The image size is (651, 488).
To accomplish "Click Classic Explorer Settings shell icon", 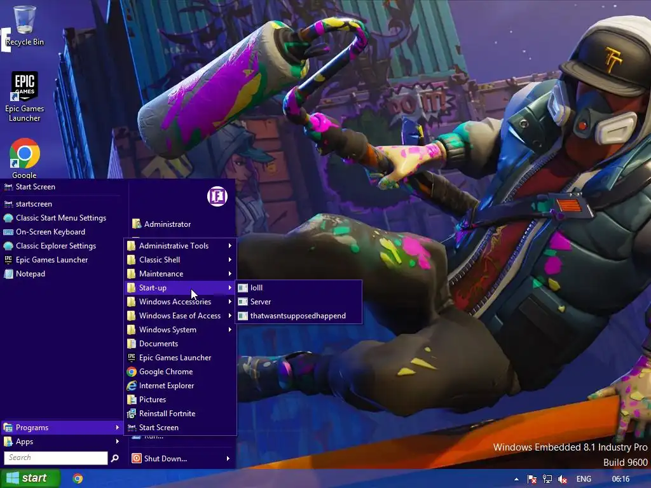I will pos(8,246).
